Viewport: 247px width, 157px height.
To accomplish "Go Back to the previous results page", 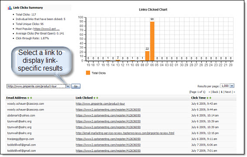I will (215, 92).
